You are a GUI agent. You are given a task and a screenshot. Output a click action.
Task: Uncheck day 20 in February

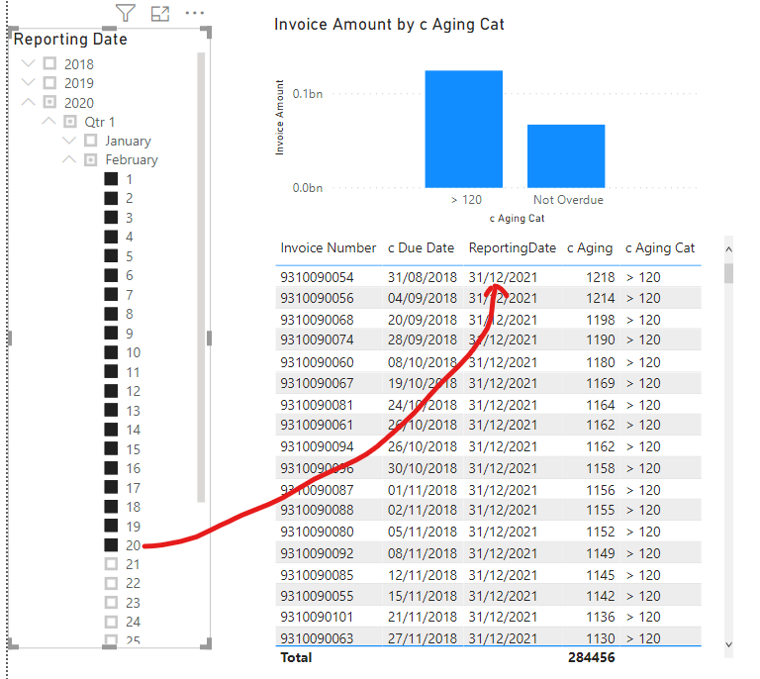[111, 544]
